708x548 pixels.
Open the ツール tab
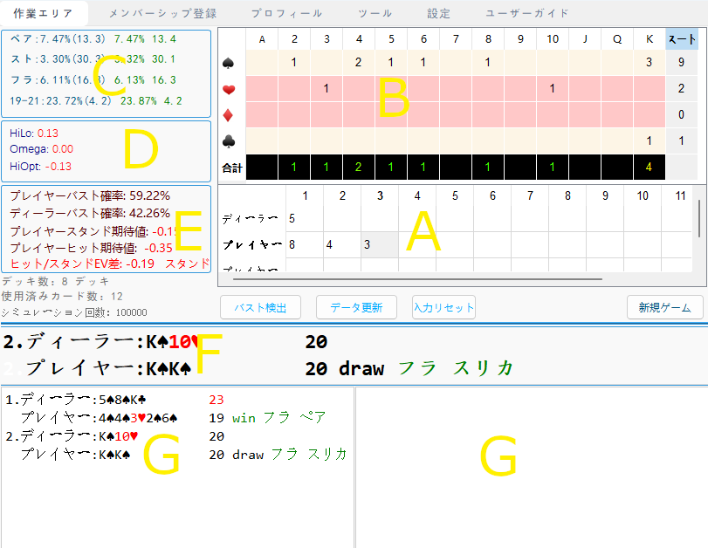point(375,13)
